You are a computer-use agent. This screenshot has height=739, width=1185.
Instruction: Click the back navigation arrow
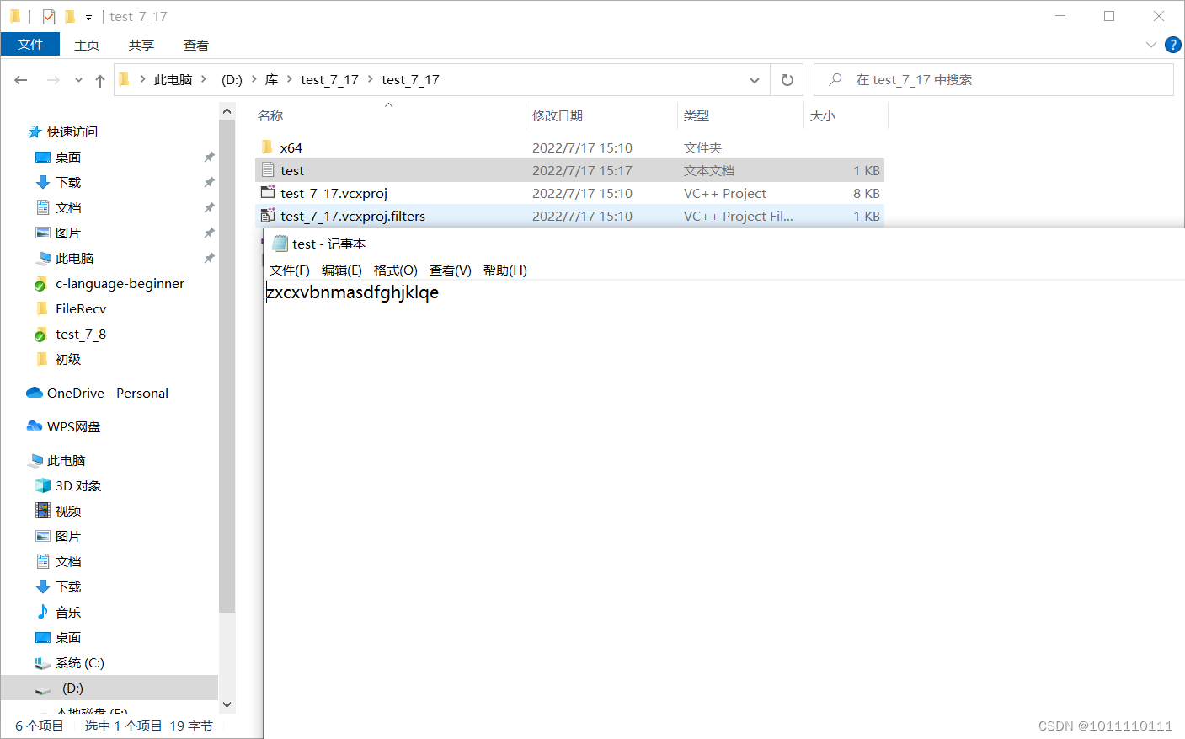[20, 79]
